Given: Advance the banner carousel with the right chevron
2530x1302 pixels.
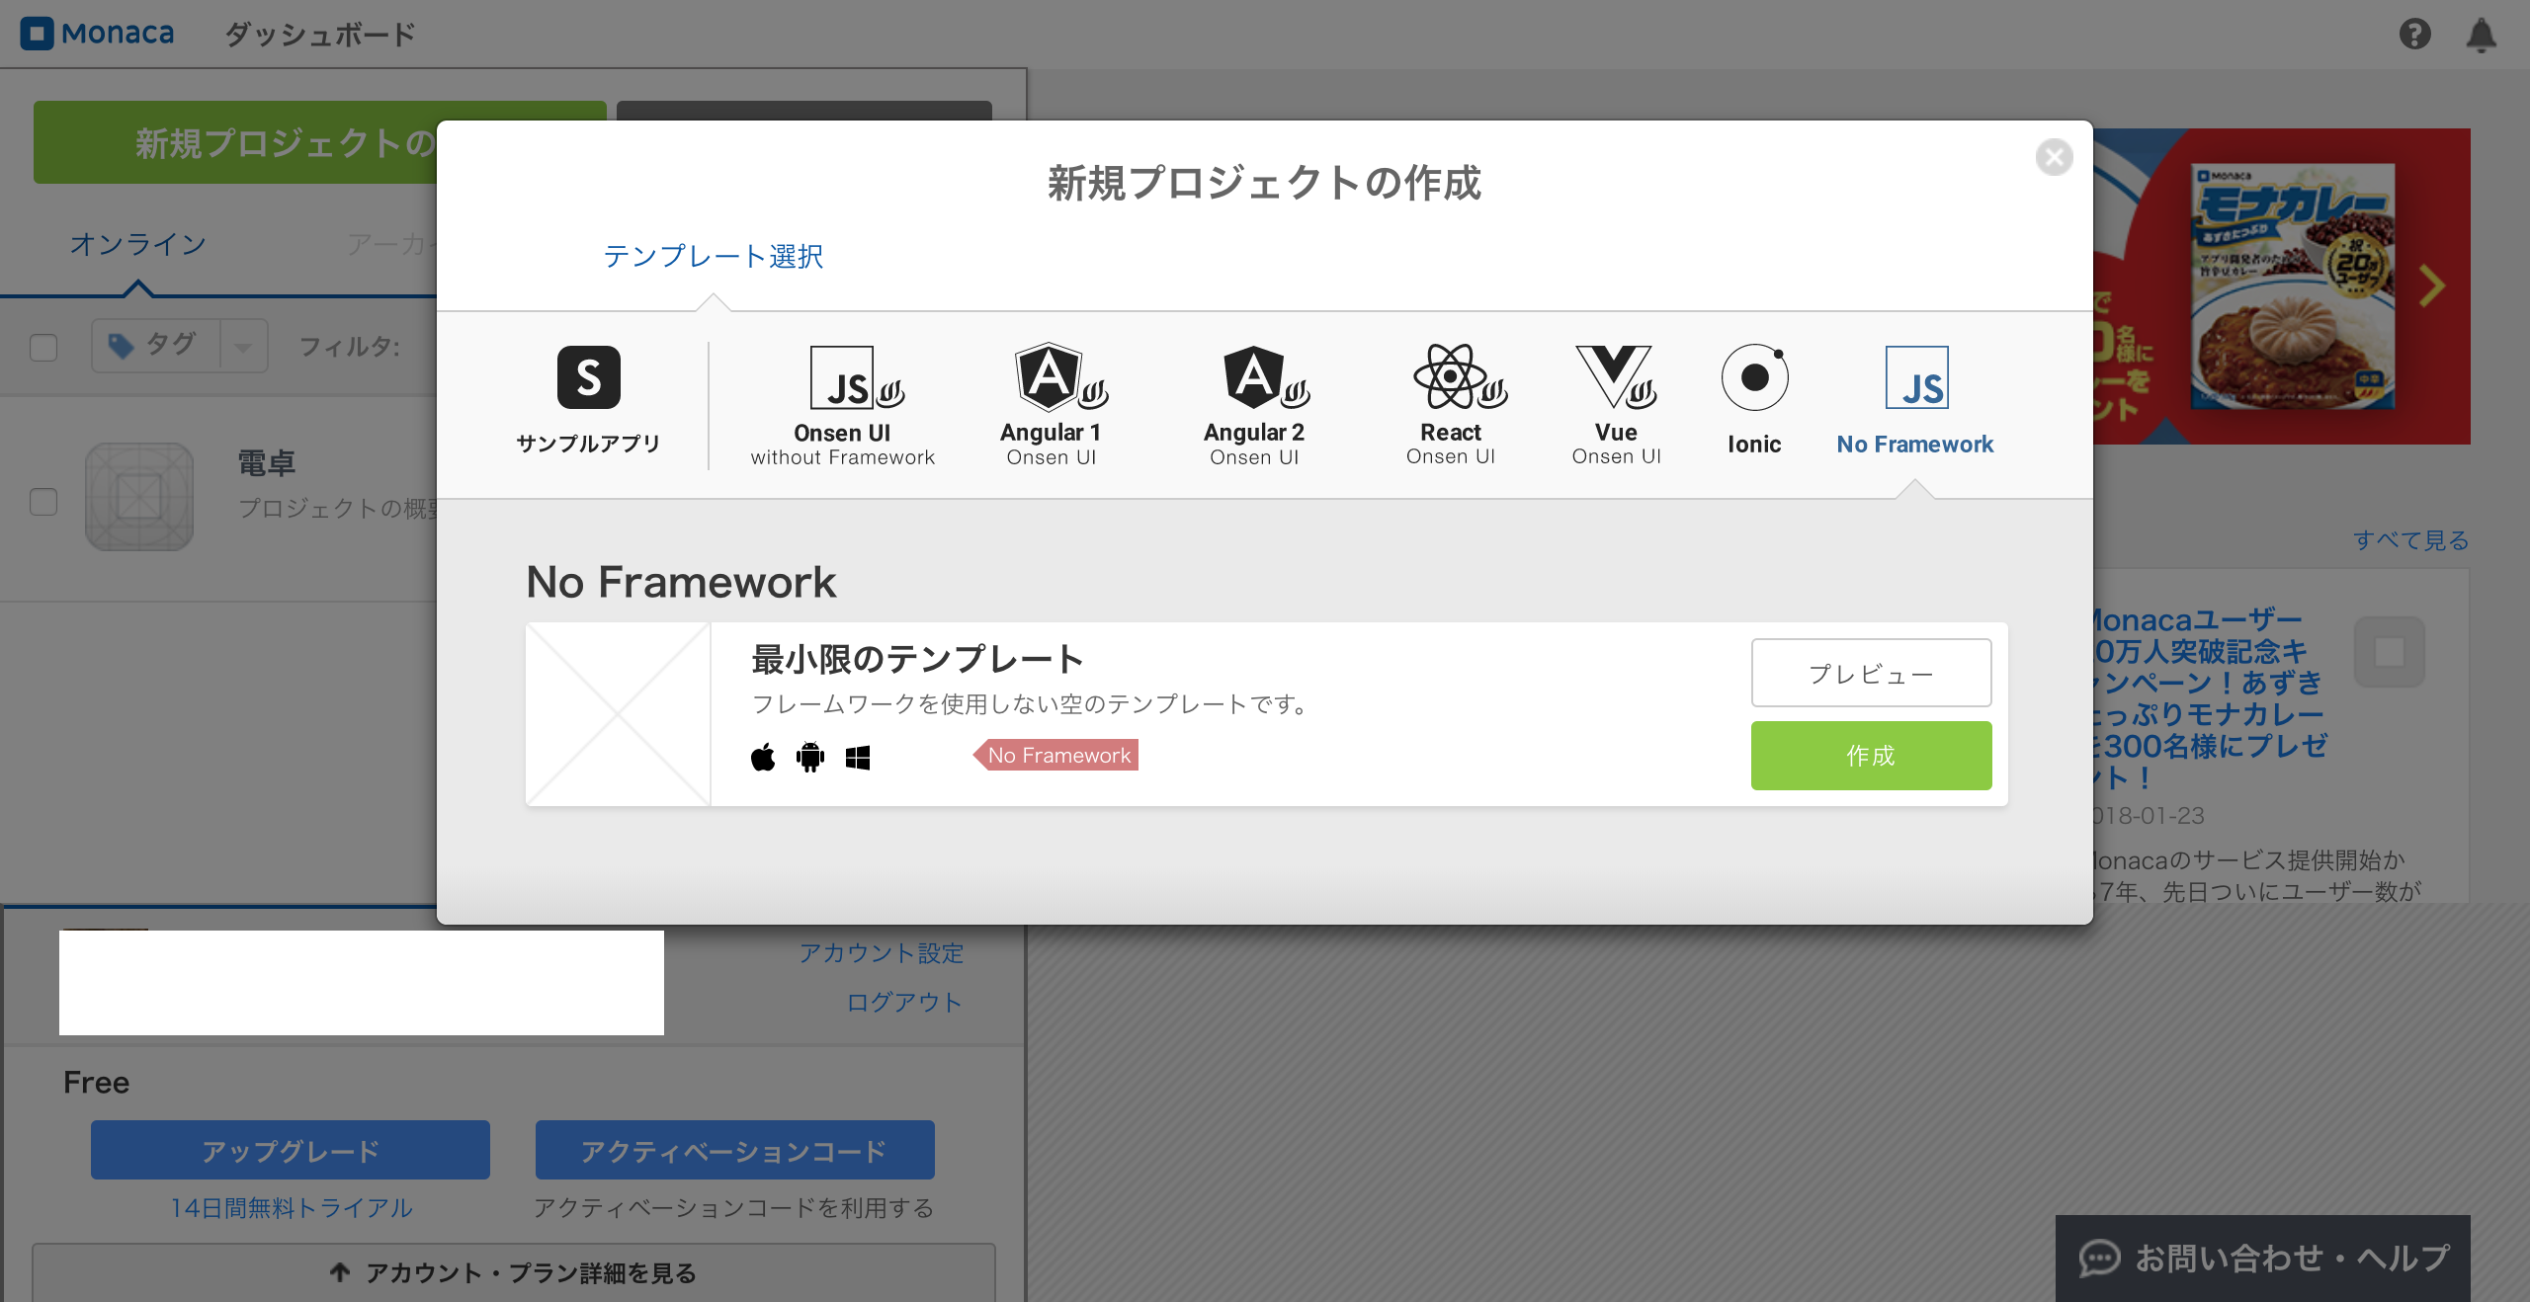Looking at the screenshot, I should pos(2431,285).
